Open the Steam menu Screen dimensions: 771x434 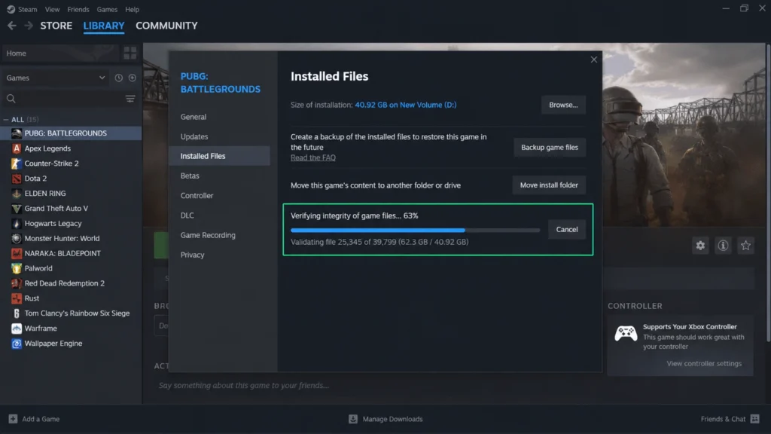point(28,9)
